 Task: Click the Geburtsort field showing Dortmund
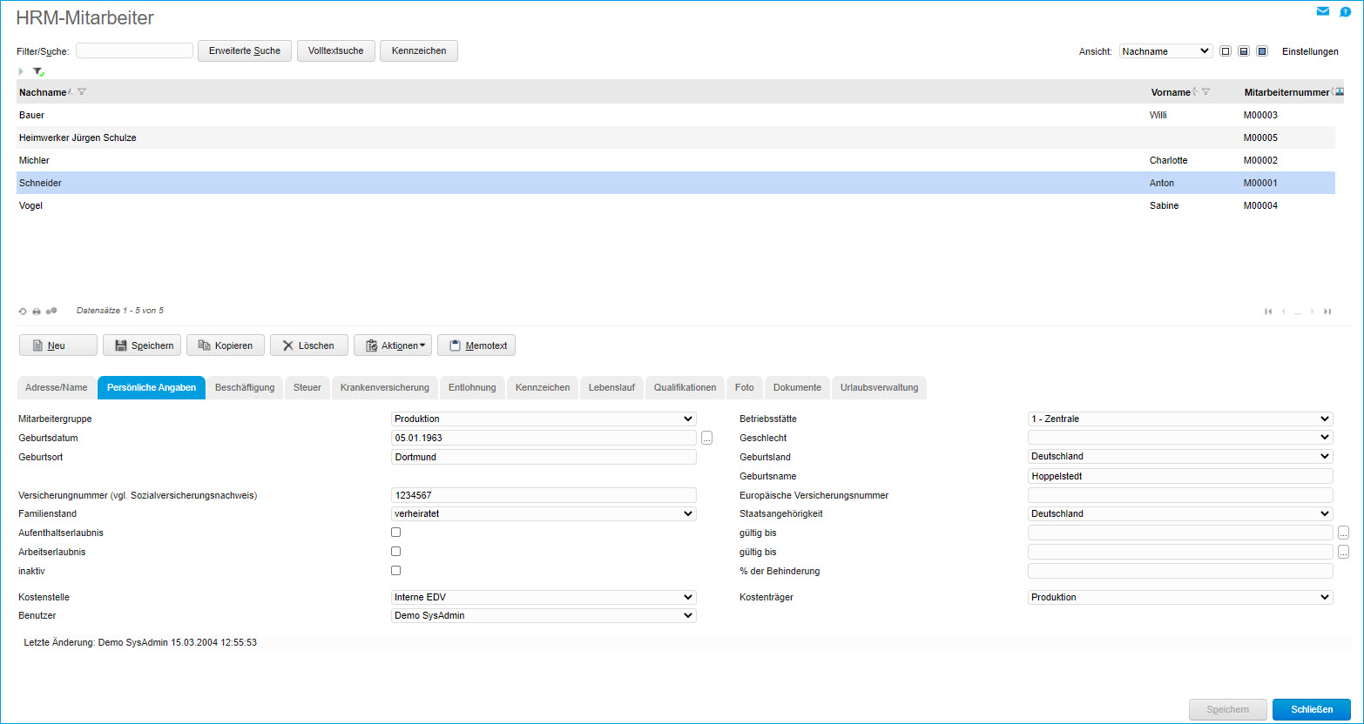544,457
